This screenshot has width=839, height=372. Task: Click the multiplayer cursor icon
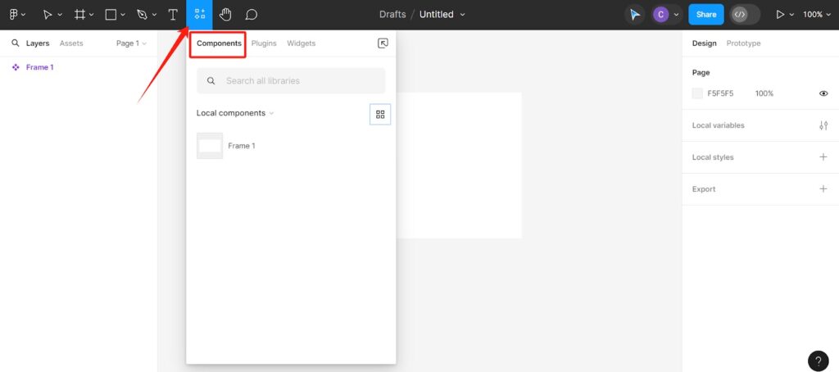635,15
